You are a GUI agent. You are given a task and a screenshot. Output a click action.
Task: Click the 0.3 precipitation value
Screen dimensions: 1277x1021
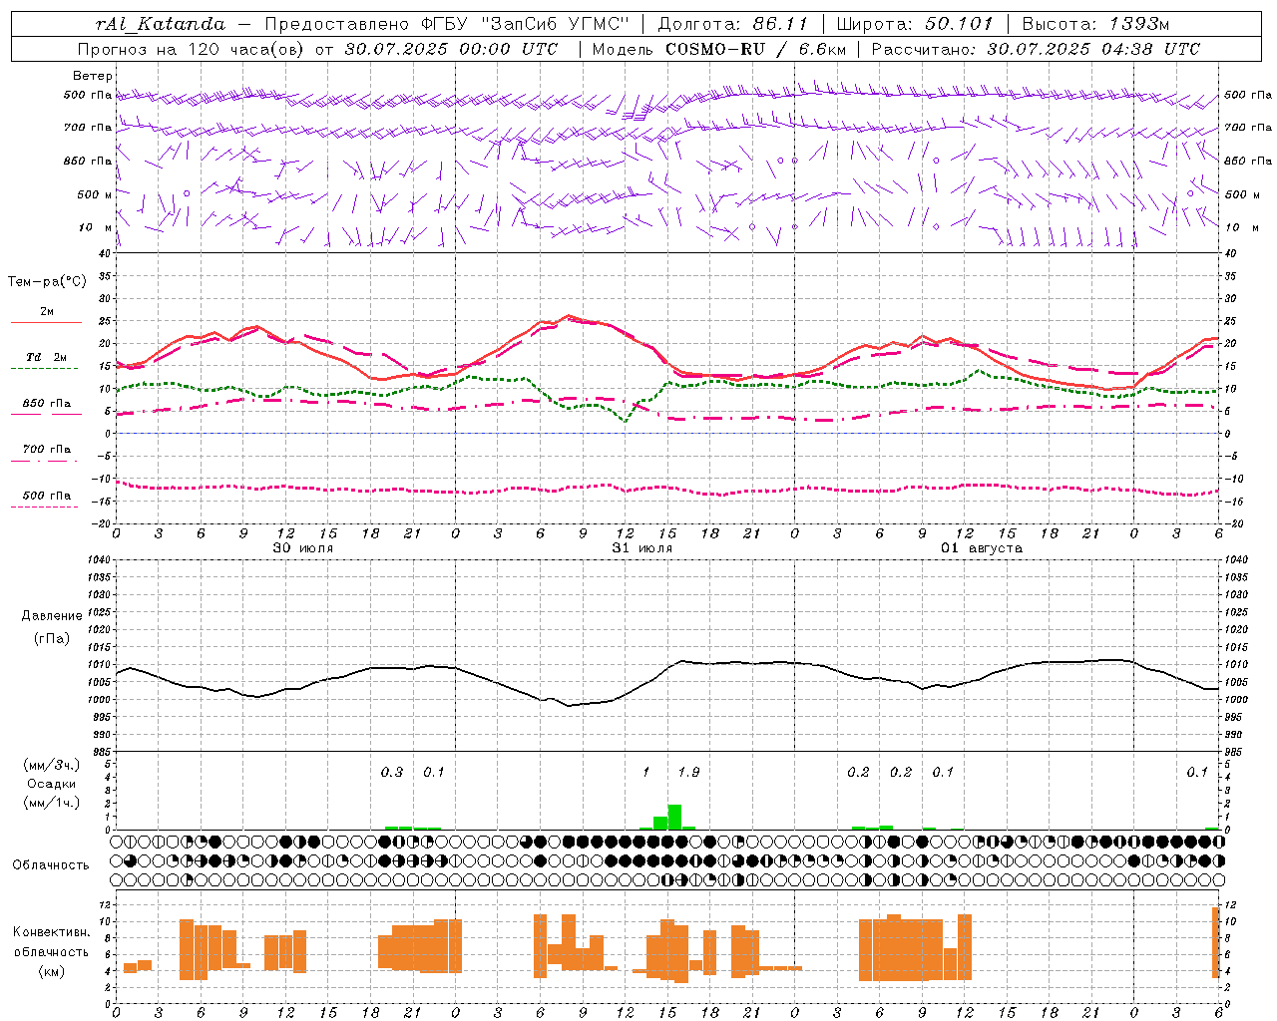[392, 772]
